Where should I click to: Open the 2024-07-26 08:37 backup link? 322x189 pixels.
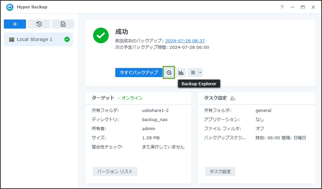[x=185, y=41]
